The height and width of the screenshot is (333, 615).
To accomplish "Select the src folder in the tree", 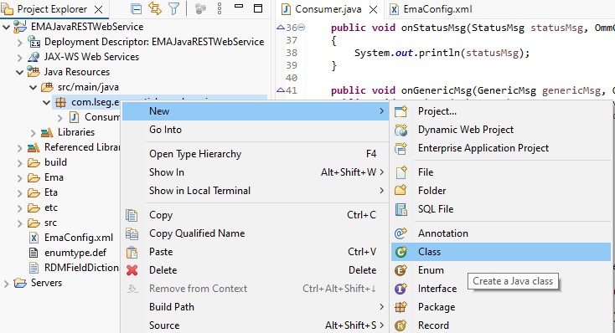I will point(50,223).
